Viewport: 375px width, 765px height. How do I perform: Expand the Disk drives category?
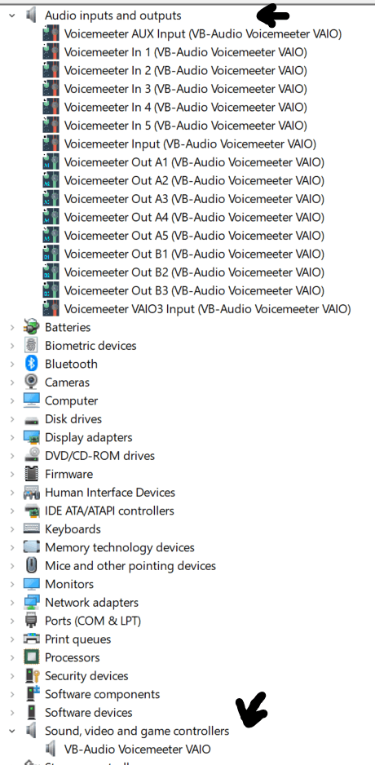pyautogui.click(x=11, y=419)
